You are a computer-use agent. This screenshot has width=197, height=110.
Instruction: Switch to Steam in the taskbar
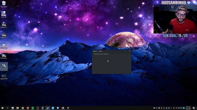[48, 108]
